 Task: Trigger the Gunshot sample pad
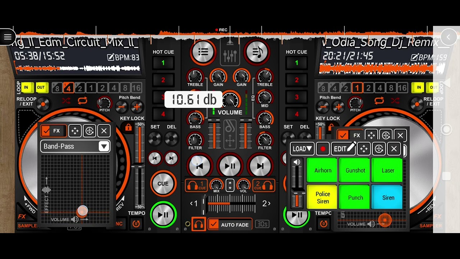(355, 171)
